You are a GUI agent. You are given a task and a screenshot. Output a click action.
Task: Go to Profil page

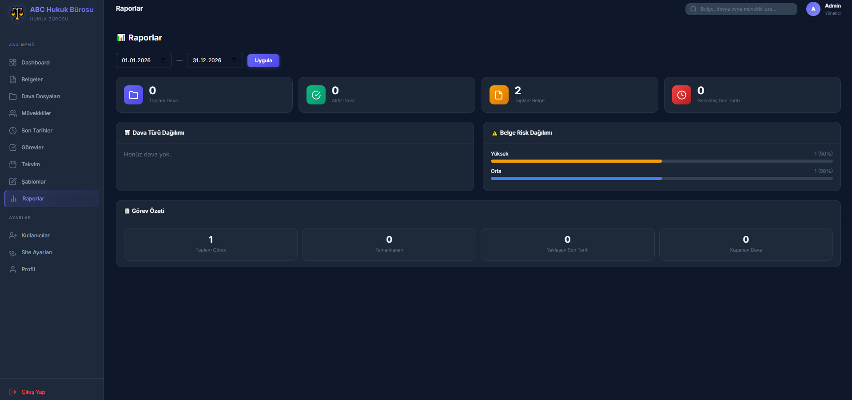[x=52, y=269]
